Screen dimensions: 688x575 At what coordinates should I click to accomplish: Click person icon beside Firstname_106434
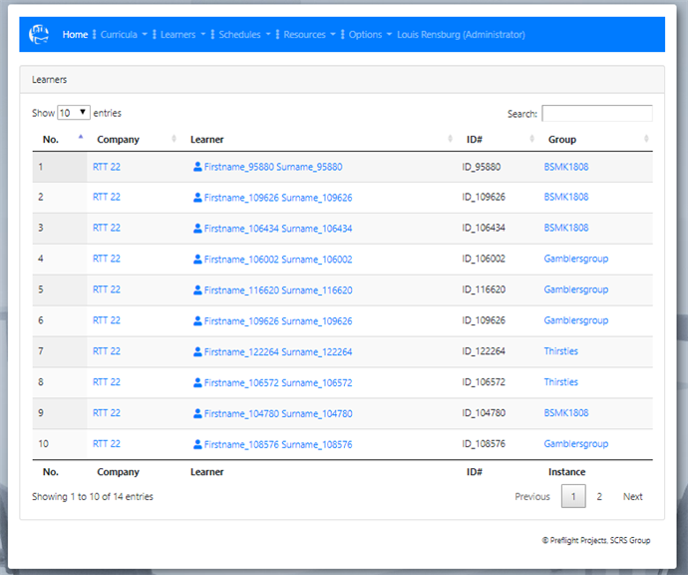click(197, 229)
